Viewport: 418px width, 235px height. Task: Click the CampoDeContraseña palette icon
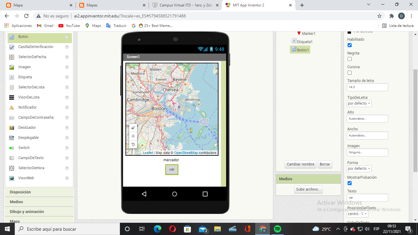click(12, 117)
